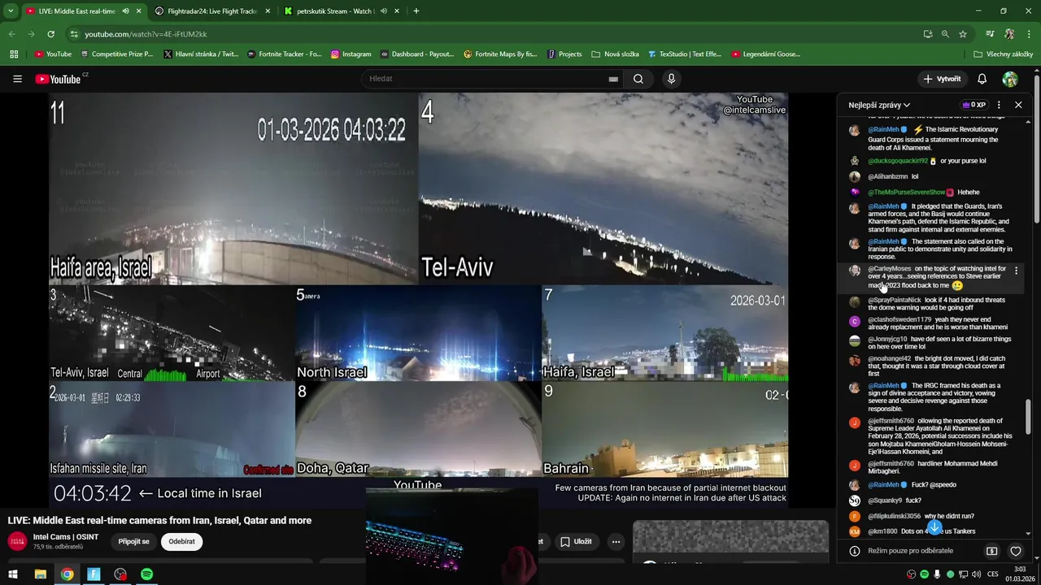Image resolution: width=1041 pixels, height=585 pixels.
Task: Close the Flightradar24 tab
Action: click(268, 11)
